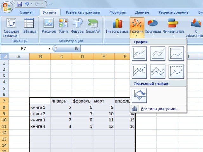Pick the 3D Объемный график thumbnail
203x152 pixels.
click(x=139, y=96)
